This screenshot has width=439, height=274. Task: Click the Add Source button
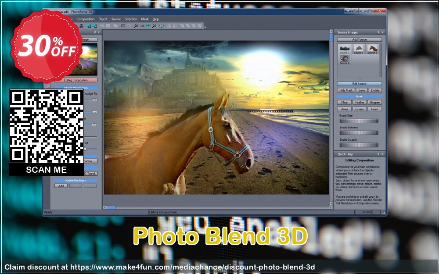coord(360,39)
